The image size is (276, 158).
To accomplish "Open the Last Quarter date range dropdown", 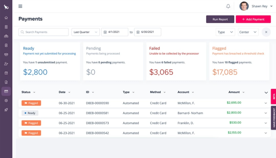I will point(85,32).
